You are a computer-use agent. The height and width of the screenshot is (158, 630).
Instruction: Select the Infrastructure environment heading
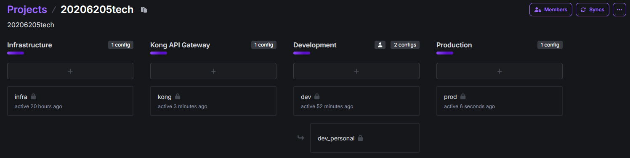coord(29,45)
